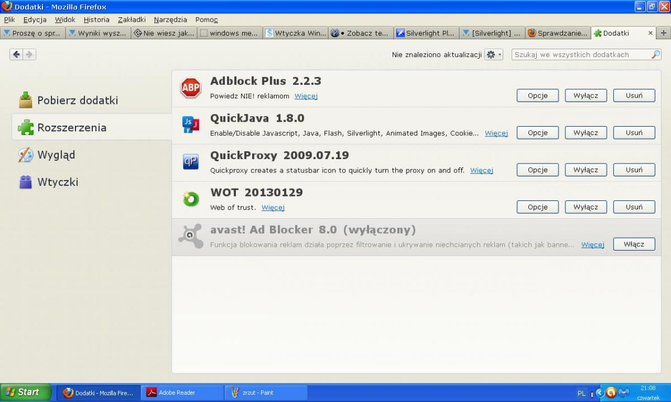Switch to zrzut - Paint in the taskbar
The image size is (671, 402).
click(266, 393)
